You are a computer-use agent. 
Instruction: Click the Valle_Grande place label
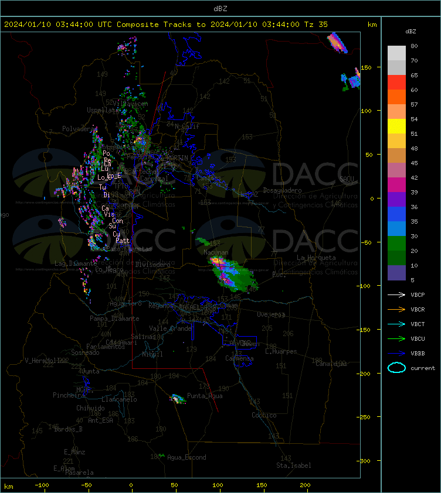[171, 328]
